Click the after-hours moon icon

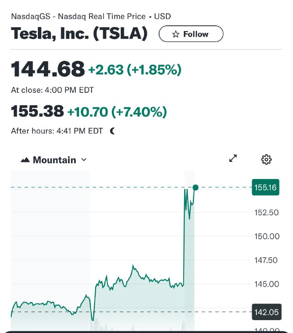click(x=113, y=131)
